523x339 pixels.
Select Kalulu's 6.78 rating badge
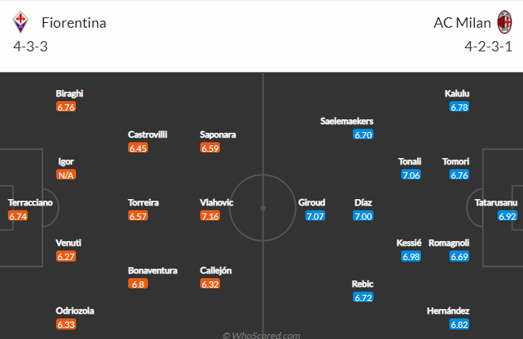459,107
